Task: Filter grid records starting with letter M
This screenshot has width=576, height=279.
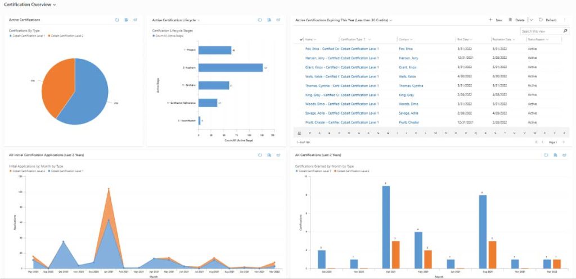Action: [x=435, y=133]
